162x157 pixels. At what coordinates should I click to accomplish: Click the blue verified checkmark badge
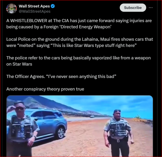(53, 6)
